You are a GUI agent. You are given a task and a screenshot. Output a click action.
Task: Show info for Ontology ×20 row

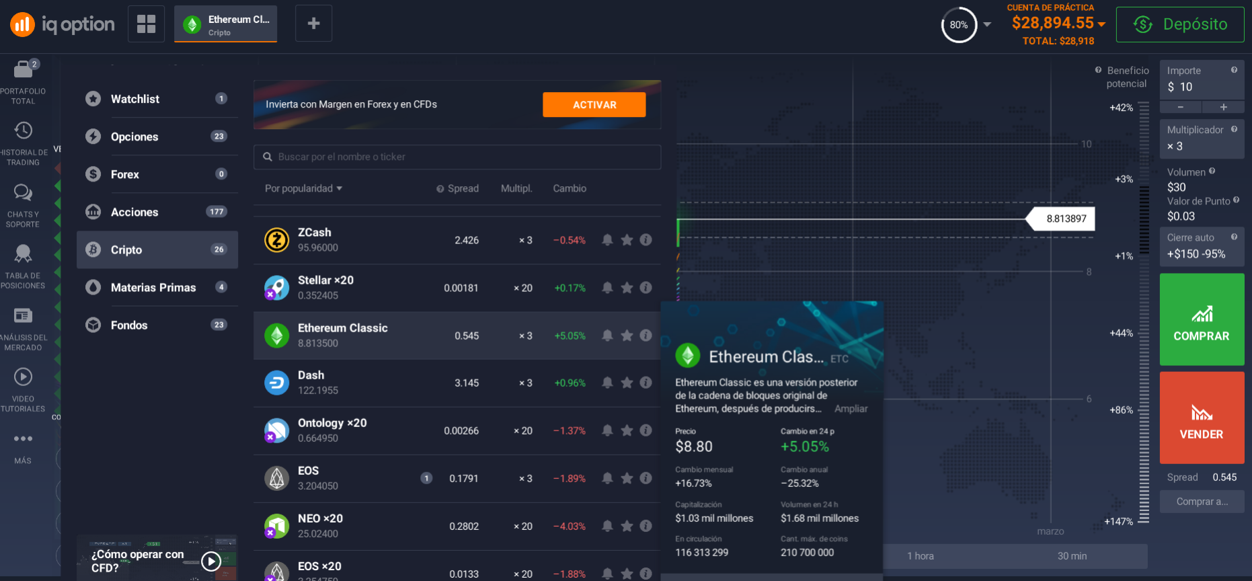click(x=645, y=430)
